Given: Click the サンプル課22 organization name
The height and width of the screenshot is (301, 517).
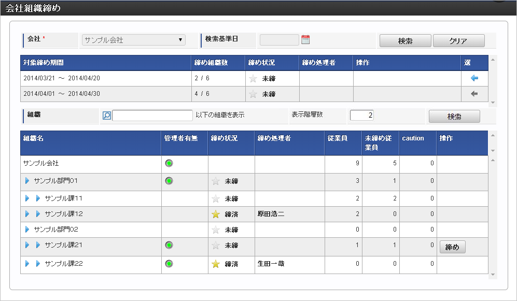Looking at the screenshot, I should click(x=64, y=264).
